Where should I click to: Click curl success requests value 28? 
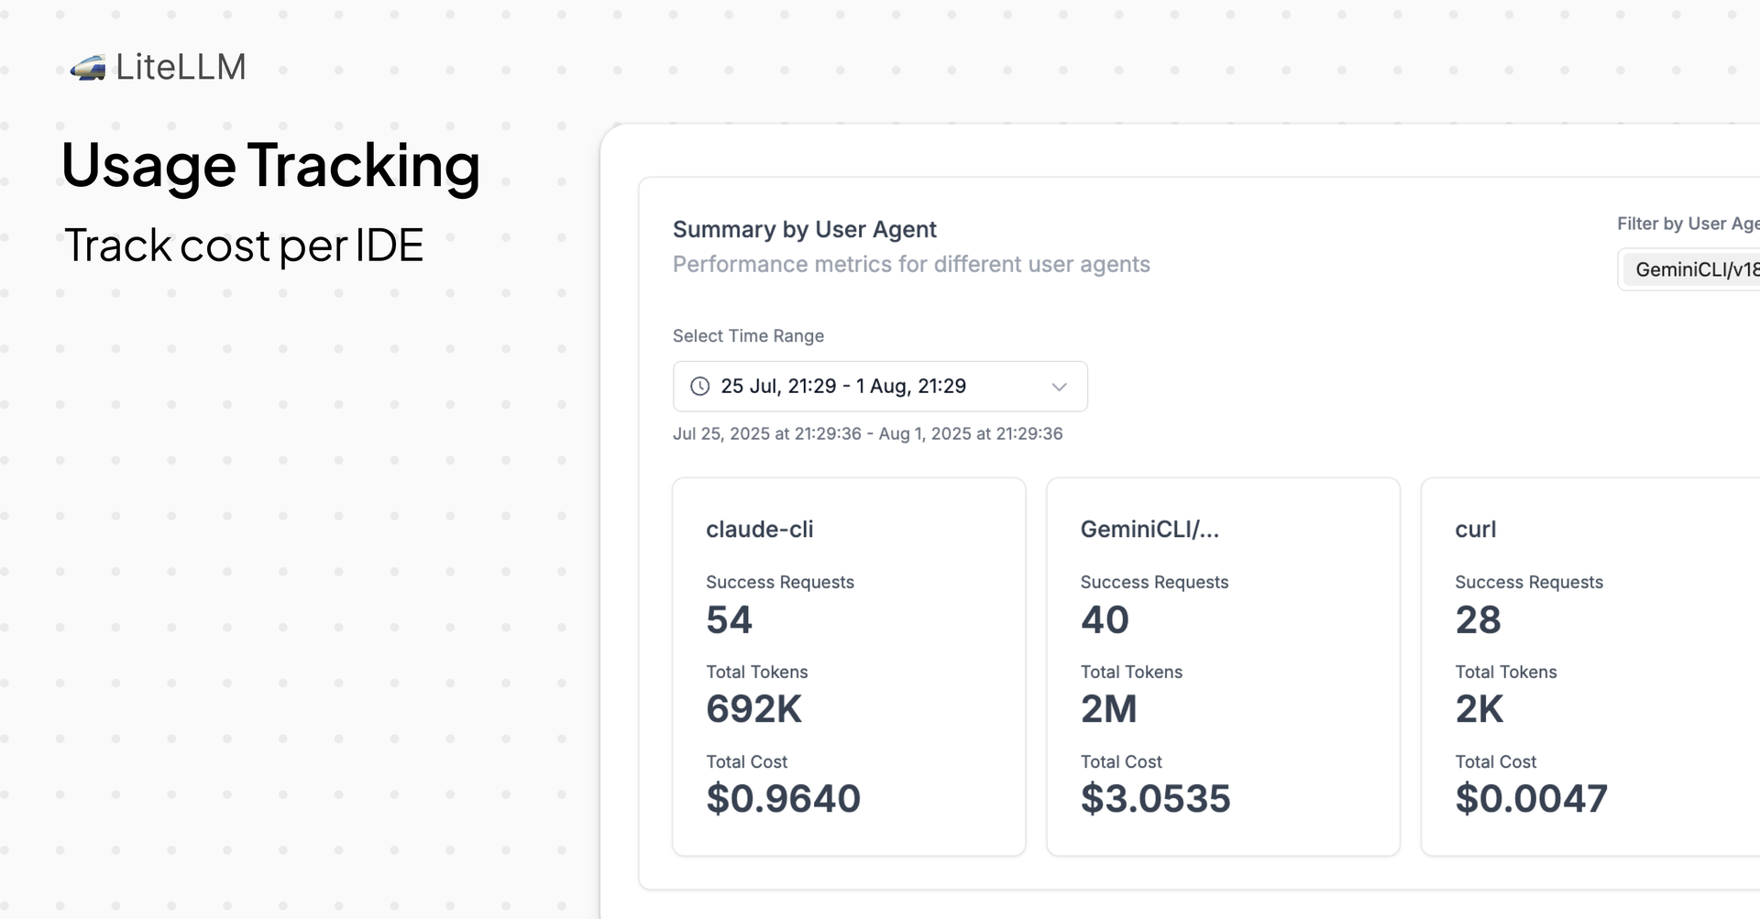(x=1478, y=620)
